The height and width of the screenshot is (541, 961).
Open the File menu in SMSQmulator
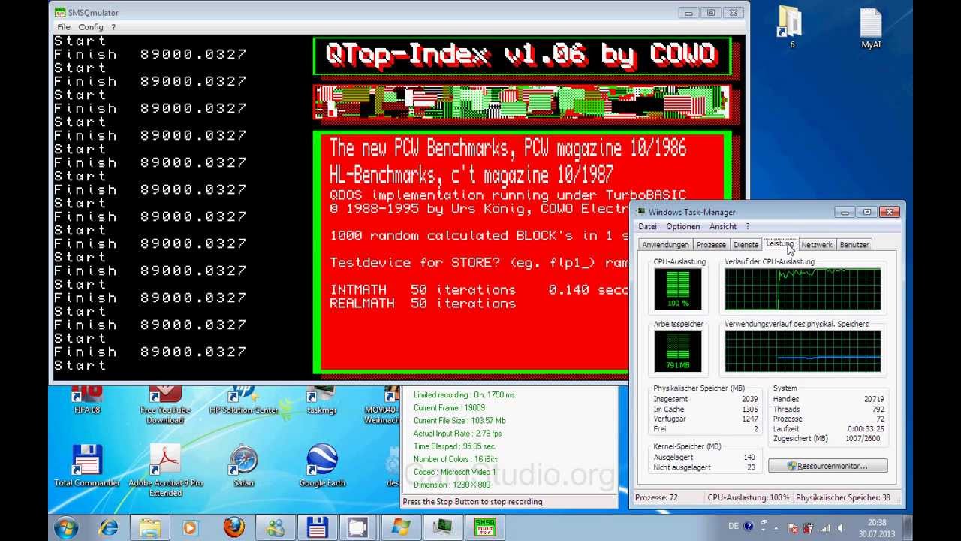64,27
